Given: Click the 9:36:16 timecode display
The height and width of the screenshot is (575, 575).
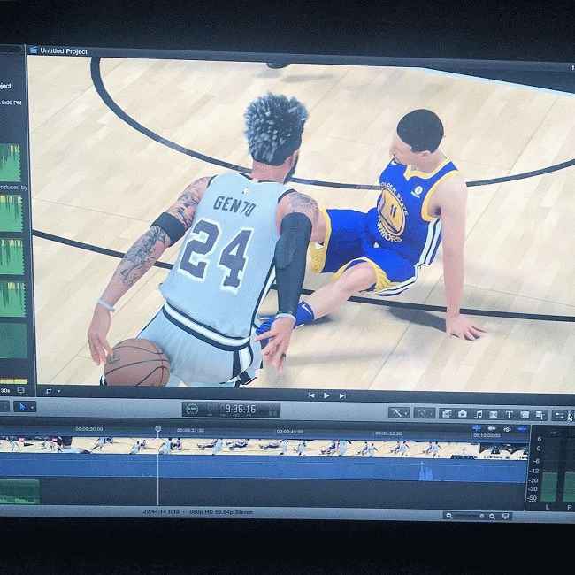Looking at the screenshot, I should click(240, 410).
